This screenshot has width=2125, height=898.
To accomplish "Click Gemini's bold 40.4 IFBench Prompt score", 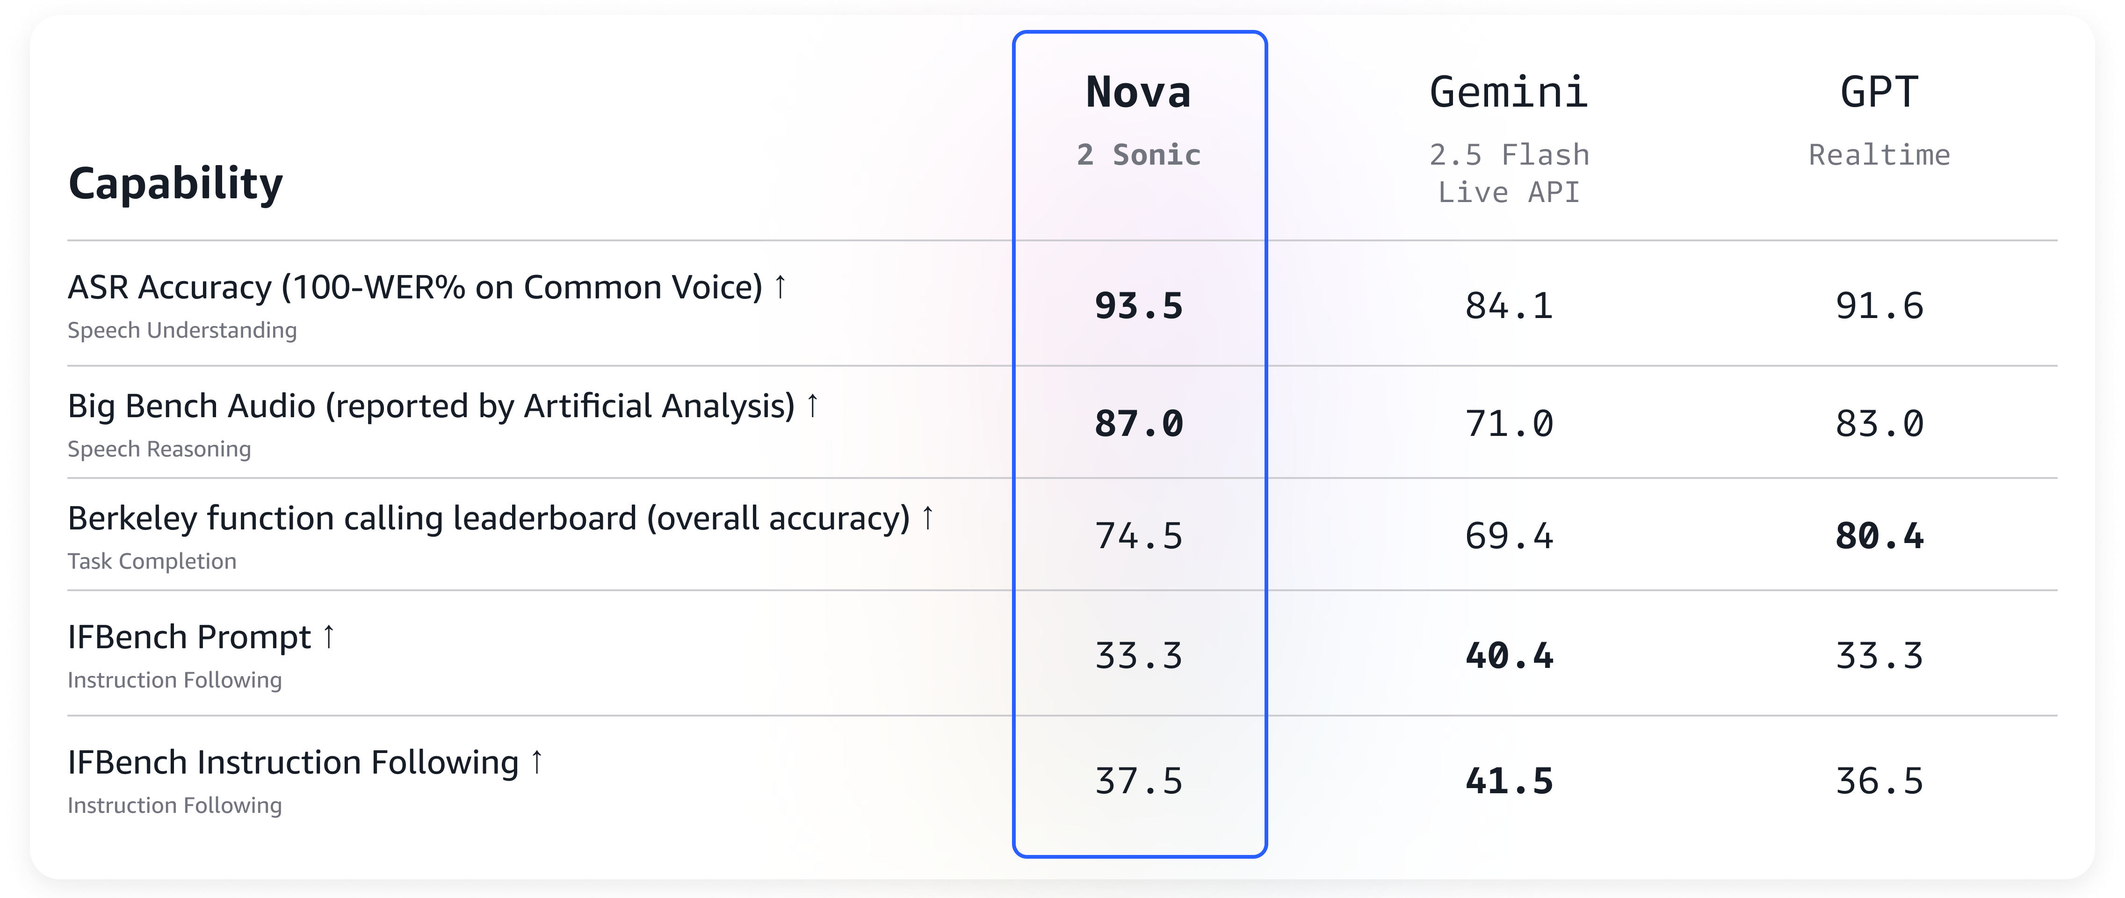I will [x=1509, y=656].
